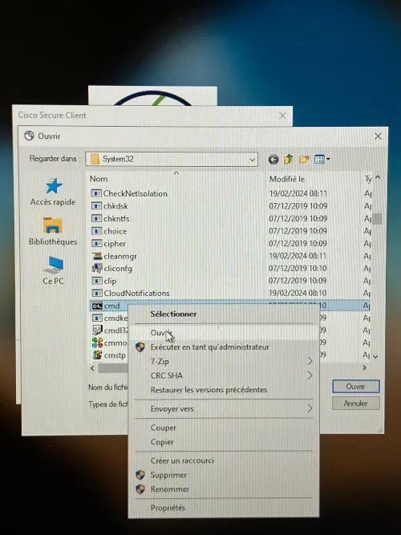
Task: Choose Ouvrir in context menu
Action: coord(224,333)
